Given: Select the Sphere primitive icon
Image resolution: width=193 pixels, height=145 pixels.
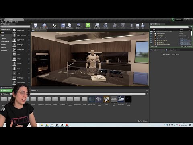Looking at the screenshot, I should point(14,59).
